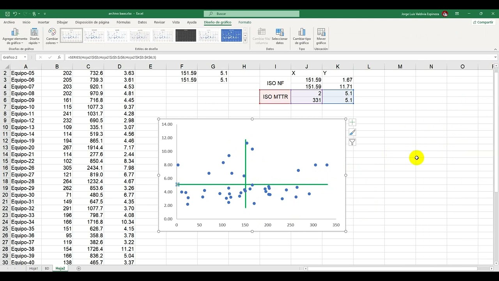499x281 pixels.
Task: Click cell Equipo-26 in column A
Action: (26, 168)
